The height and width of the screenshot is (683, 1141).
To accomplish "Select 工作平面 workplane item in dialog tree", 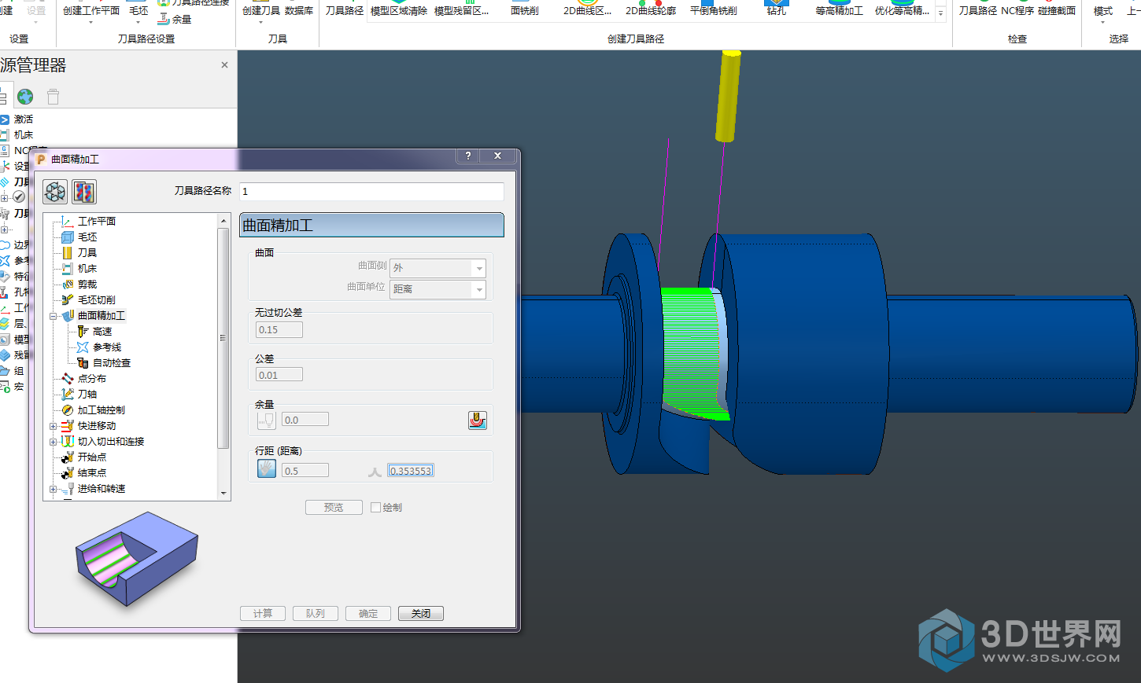I will tap(97, 221).
